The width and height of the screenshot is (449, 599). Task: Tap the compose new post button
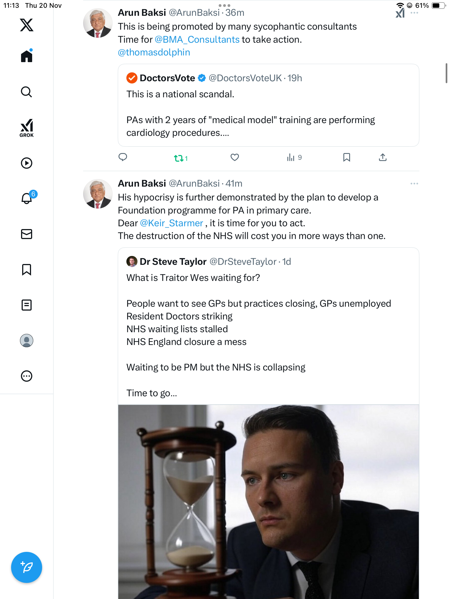point(27,567)
